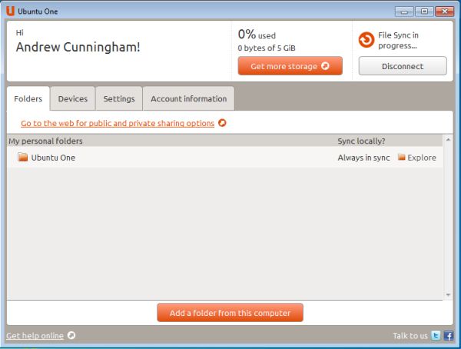
Task: Click the Get more storage button
Action: tap(290, 66)
